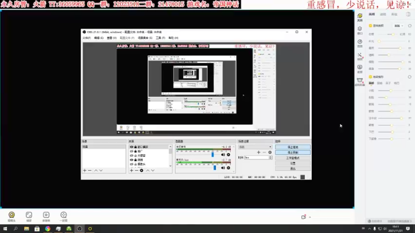Viewport: 415px width, 233px height.
Task: Toggle eye visibility of second source row
Action: tap(131, 151)
